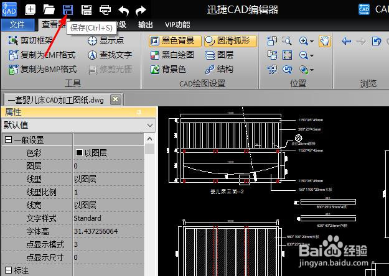Click the 点显示尺寸 value 0
Image resolution: width=389 pixels, height=276 pixels.
pyautogui.click(x=109, y=257)
